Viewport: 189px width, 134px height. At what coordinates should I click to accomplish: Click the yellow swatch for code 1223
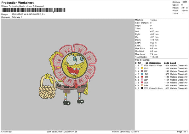click(x=142, y=68)
